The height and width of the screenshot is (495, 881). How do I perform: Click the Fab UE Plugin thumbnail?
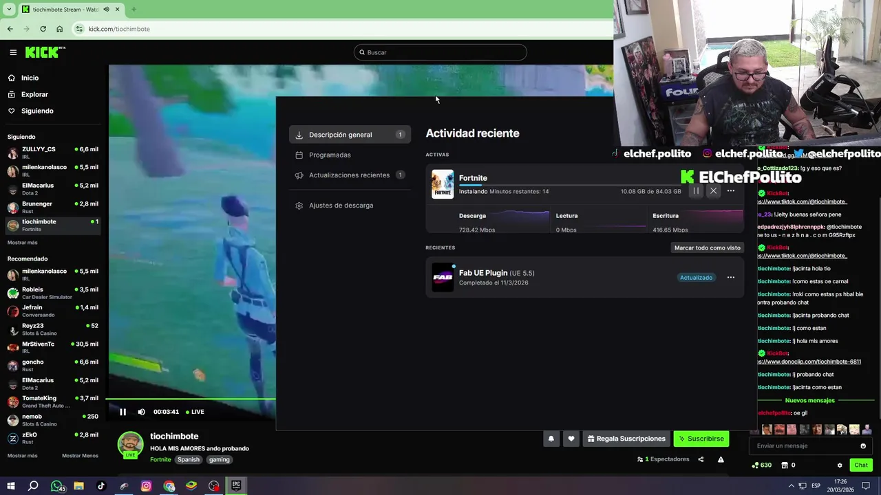tap(443, 277)
